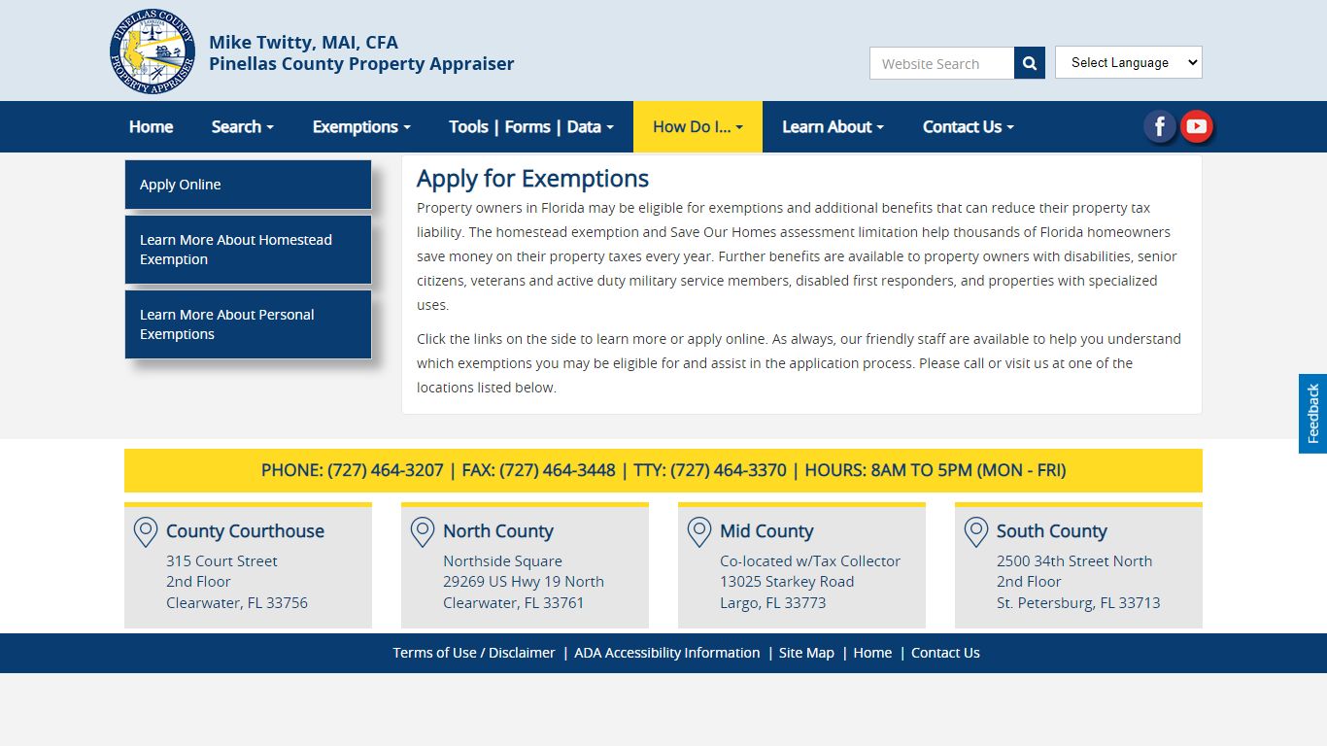
Task: Click the County Courthouse location heading
Action: coord(245,531)
